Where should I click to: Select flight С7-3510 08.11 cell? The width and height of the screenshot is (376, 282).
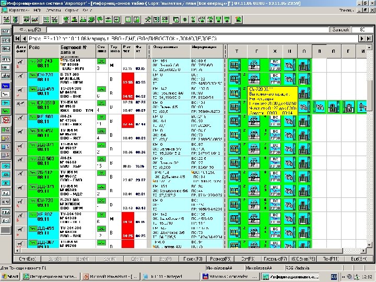click(x=43, y=107)
